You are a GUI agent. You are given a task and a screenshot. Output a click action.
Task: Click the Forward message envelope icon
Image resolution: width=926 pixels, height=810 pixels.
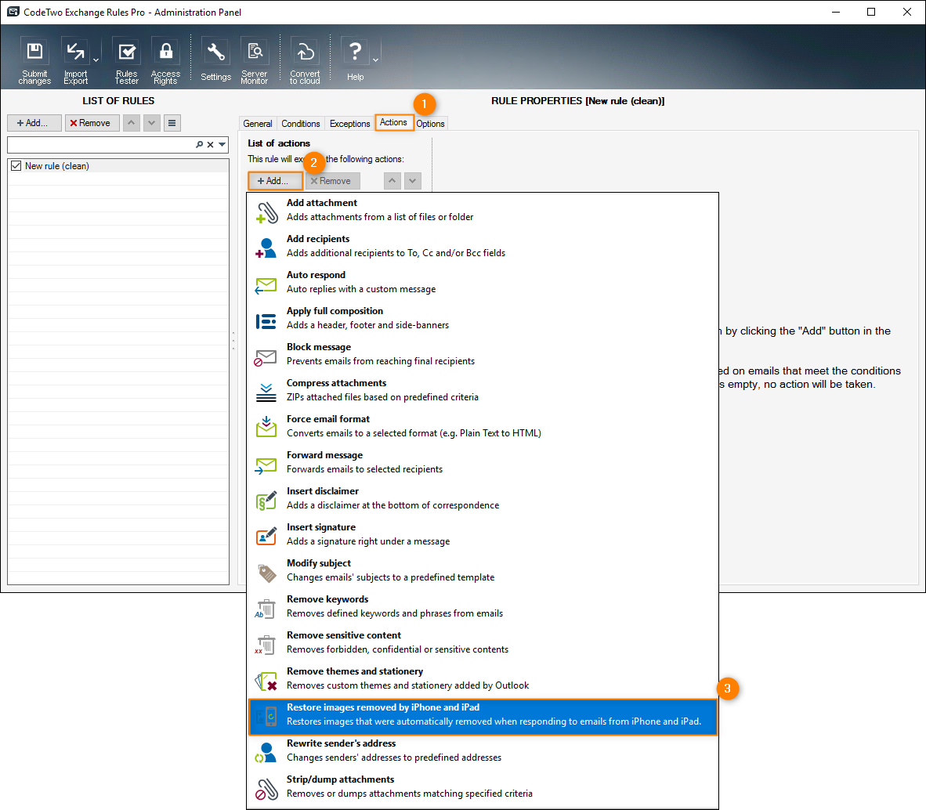click(x=266, y=465)
